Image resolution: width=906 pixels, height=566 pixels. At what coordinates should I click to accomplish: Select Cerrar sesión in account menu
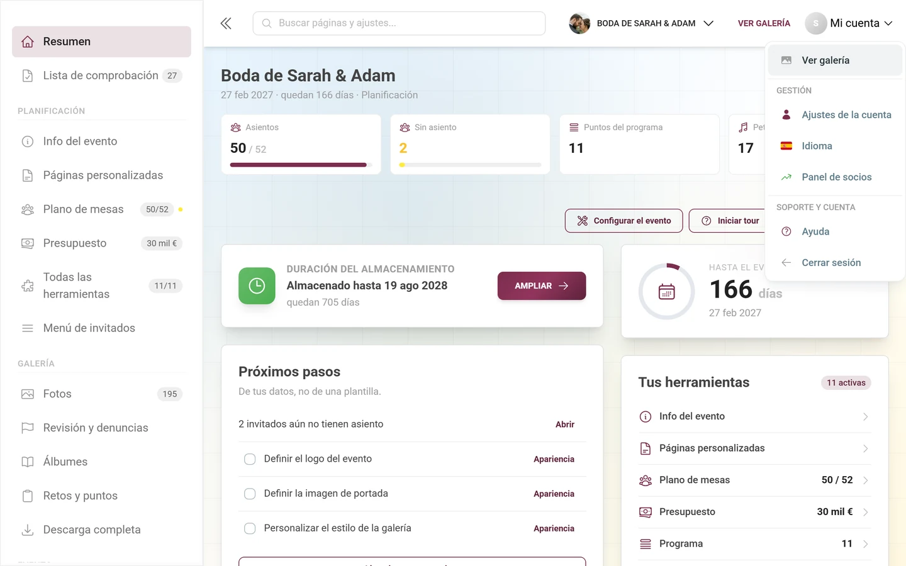click(x=835, y=263)
